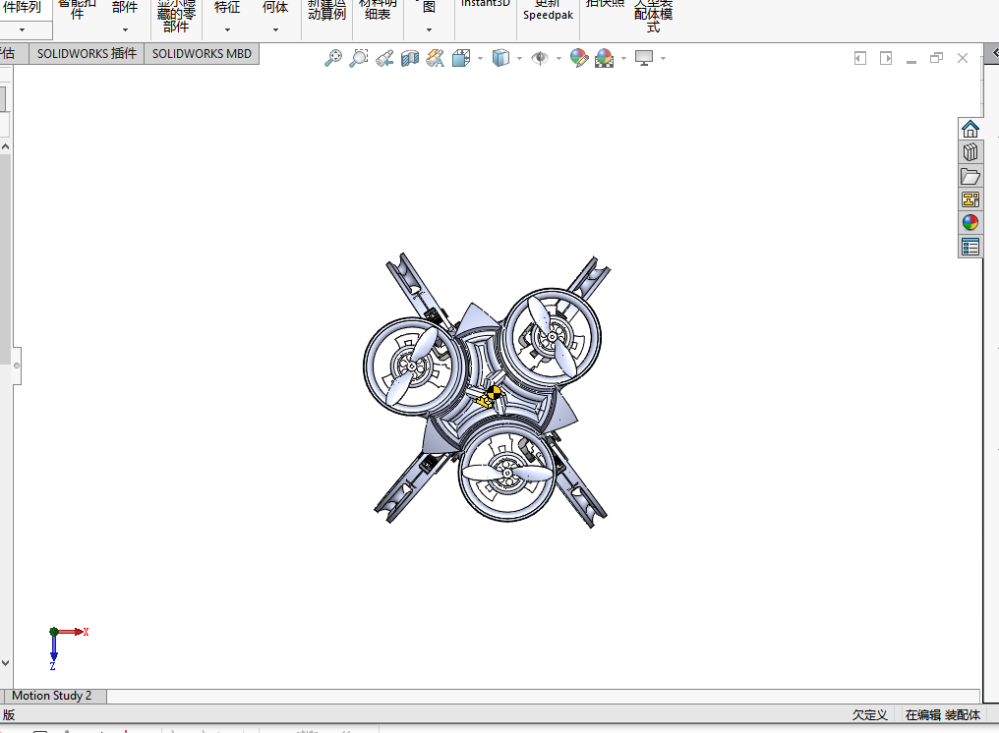Open the 特征 dropdown arrow in the ribbon
The height and width of the screenshot is (733, 999).
pos(227,29)
